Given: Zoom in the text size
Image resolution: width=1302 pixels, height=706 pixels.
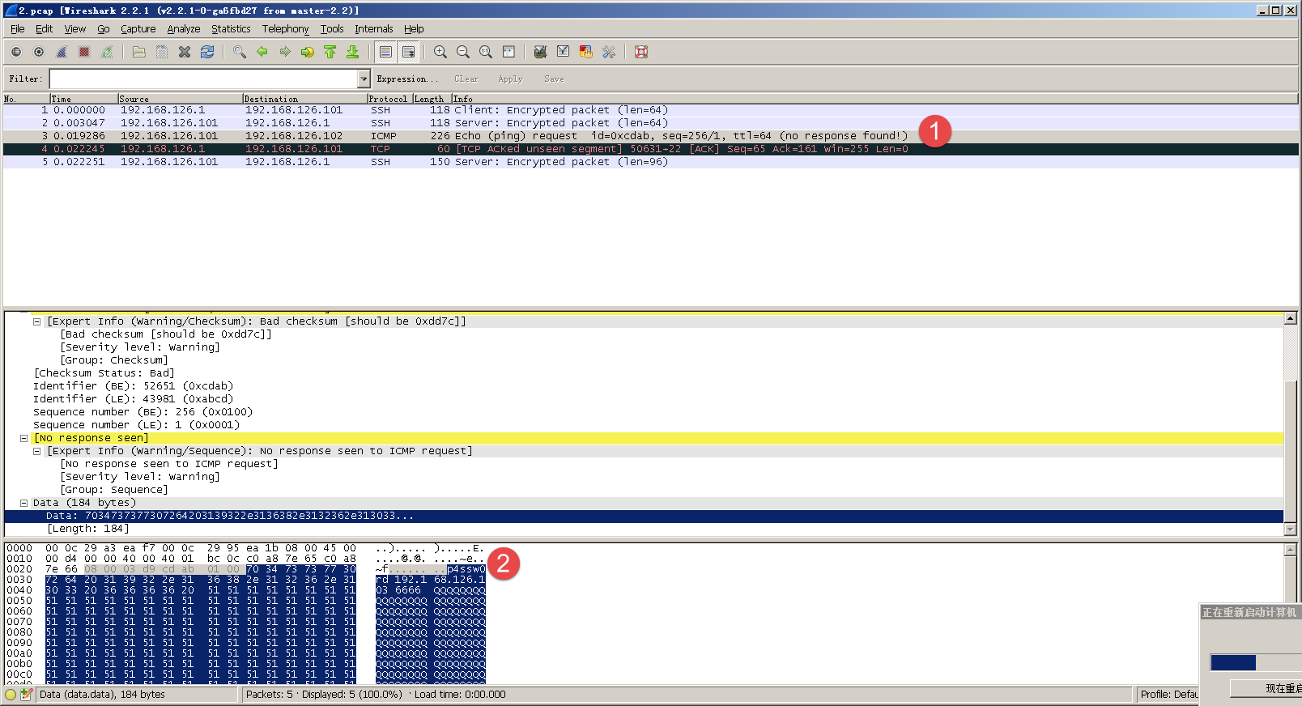Looking at the screenshot, I should [440, 52].
